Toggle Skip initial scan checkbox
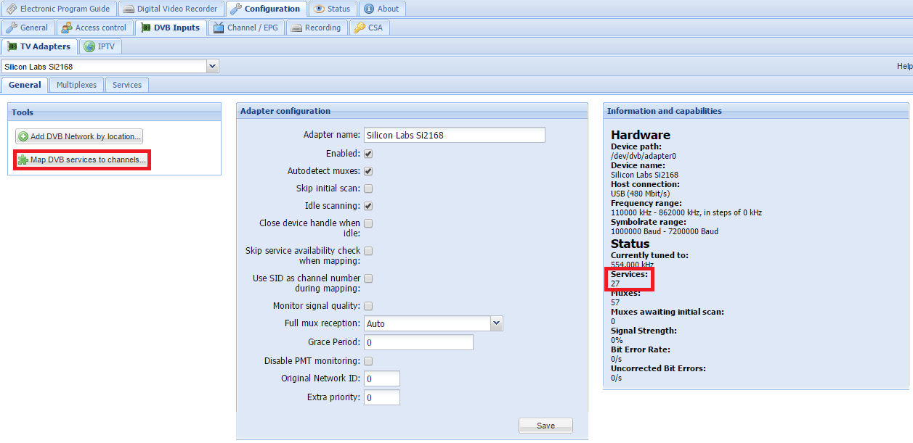913x443 pixels. [x=368, y=189]
